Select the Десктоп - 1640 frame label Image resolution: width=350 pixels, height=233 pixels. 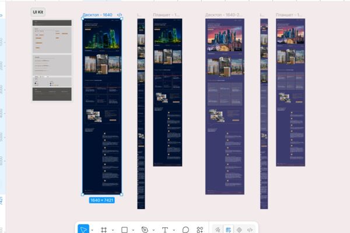pos(97,15)
